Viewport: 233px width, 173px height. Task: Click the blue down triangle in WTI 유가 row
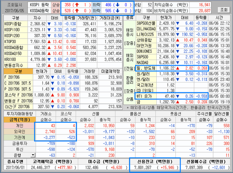coord(178,96)
